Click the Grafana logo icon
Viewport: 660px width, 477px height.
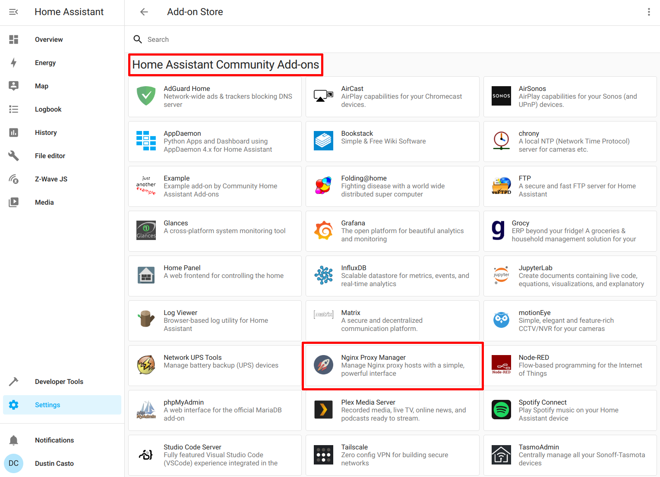tap(324, 231)
